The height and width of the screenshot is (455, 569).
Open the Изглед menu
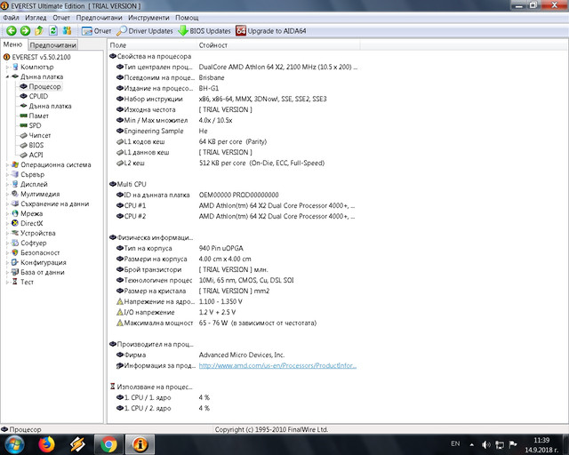tap(36, 18)
